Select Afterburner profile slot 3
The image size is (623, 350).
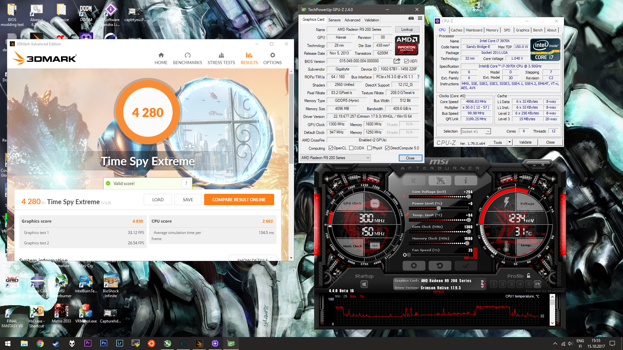click(511, 284)
